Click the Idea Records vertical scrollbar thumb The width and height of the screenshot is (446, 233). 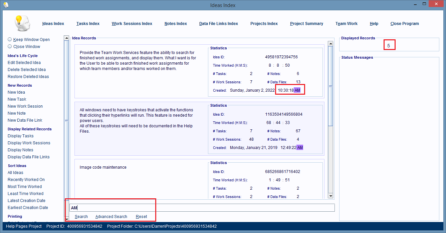point(330,86)
